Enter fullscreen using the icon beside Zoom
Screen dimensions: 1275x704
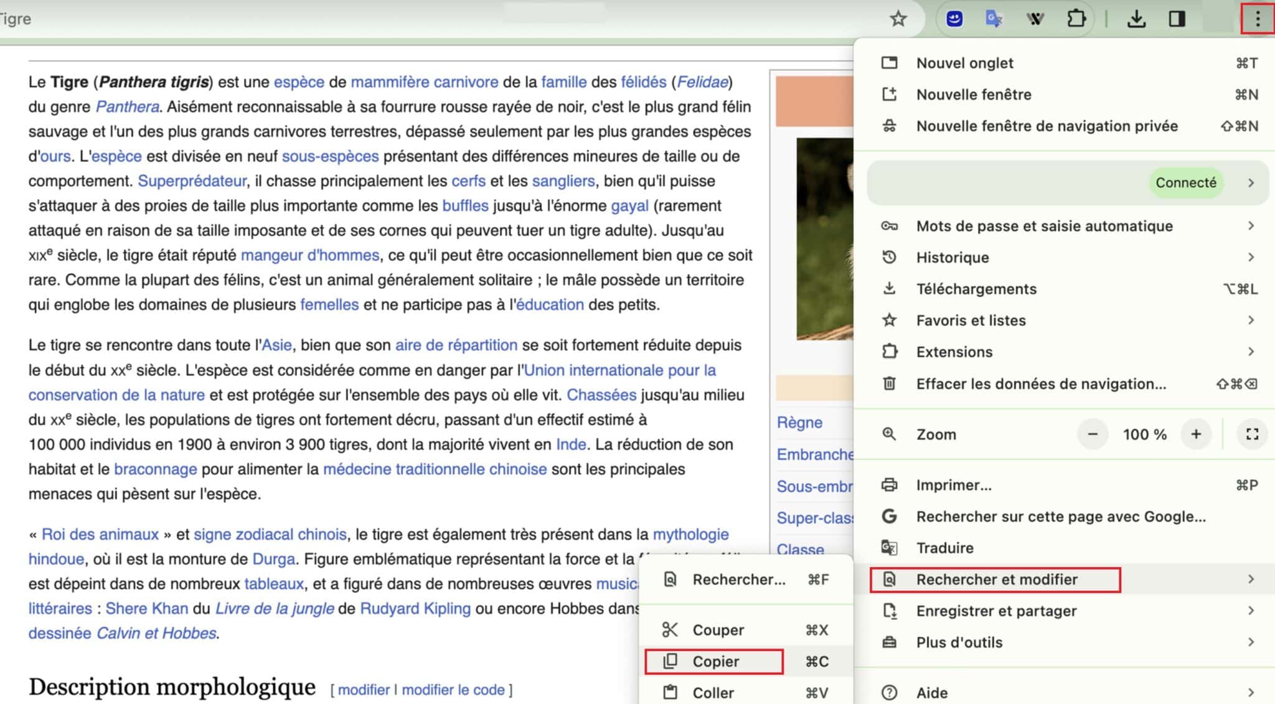pos(1252,434)
